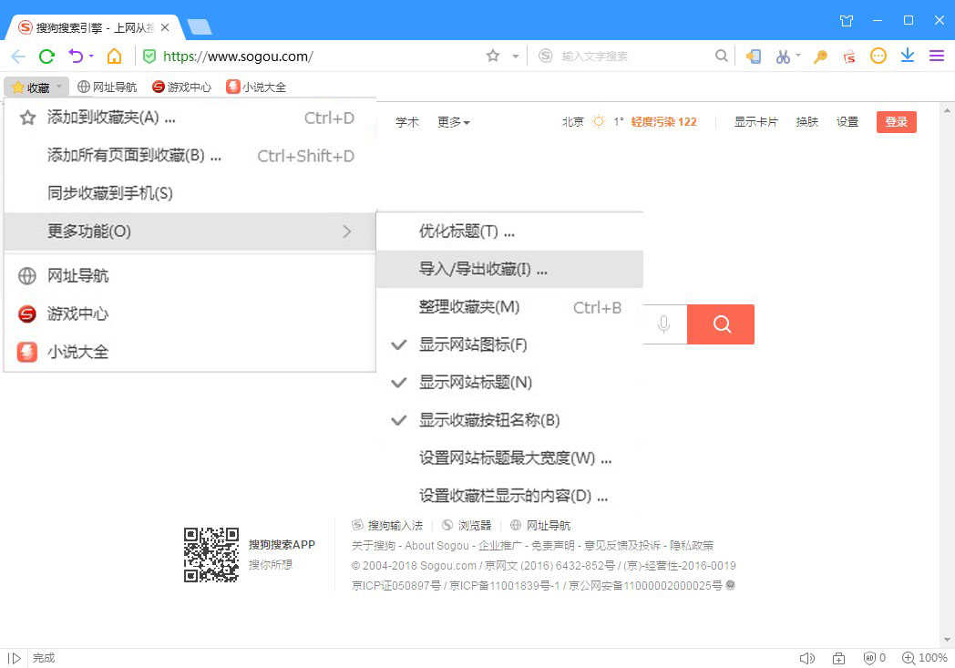Open the 浏览器 footer link
Image resolution: width=955 pixels, height=668 pixels.
click(x=467, y=525)
